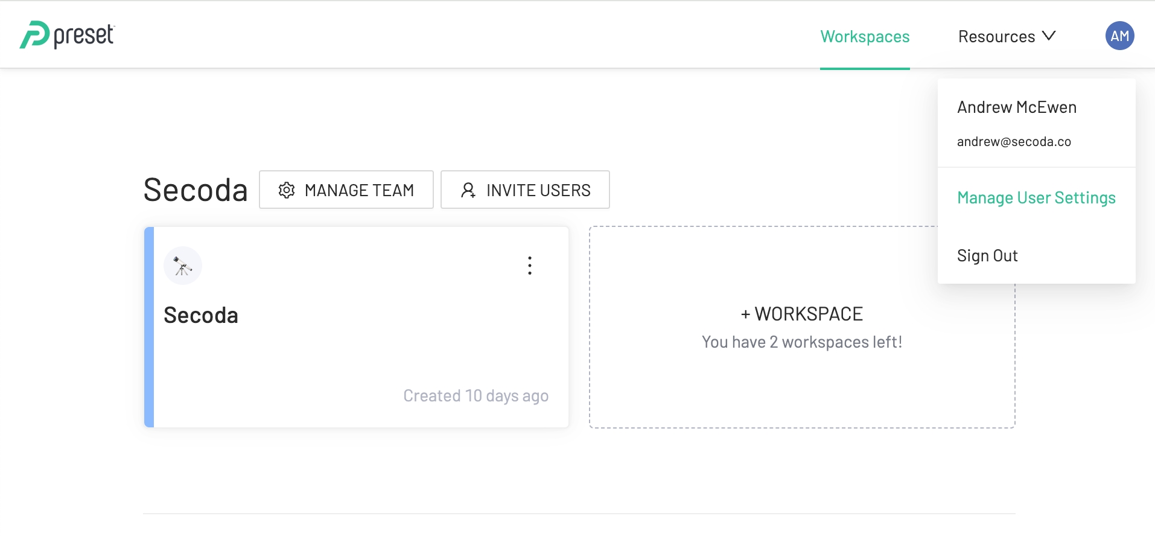
Task: Select Sign Out from user menu
Action: click(987, 256)
